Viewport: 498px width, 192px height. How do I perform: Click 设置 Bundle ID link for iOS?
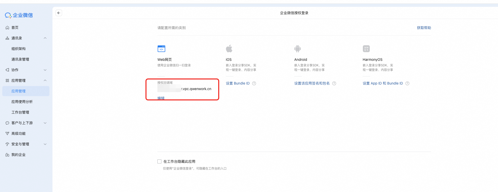pos(238,84)
